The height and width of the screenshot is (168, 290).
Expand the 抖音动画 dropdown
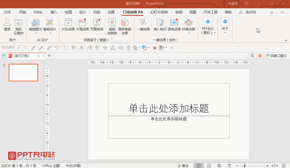tap(189, 33)
